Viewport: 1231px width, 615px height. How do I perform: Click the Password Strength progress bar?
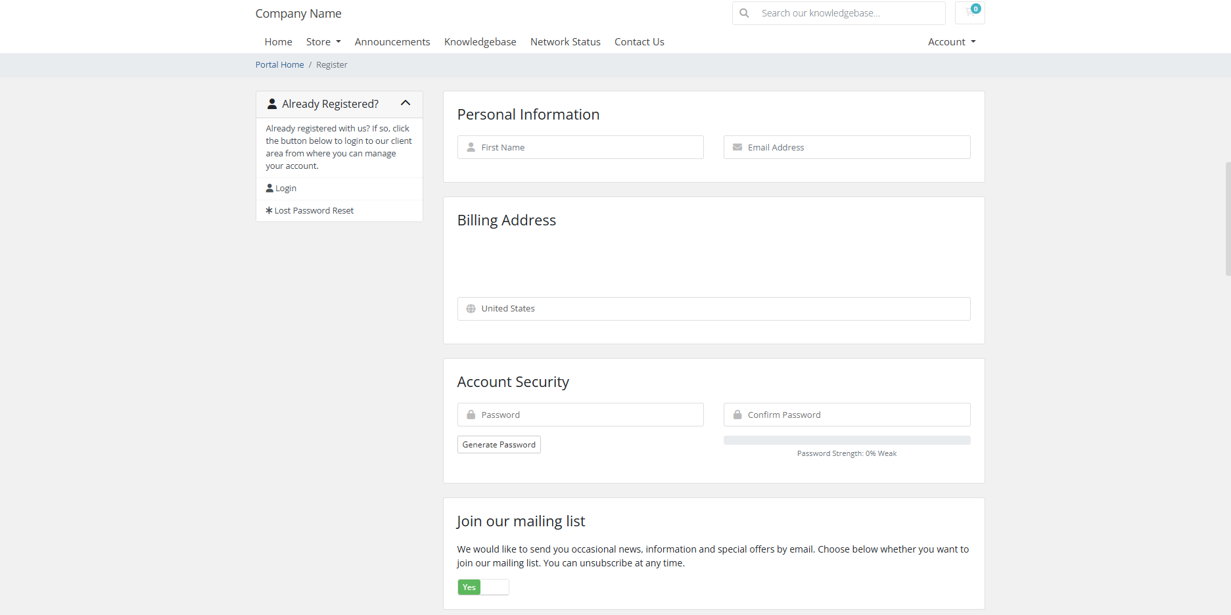coord(847,440)
